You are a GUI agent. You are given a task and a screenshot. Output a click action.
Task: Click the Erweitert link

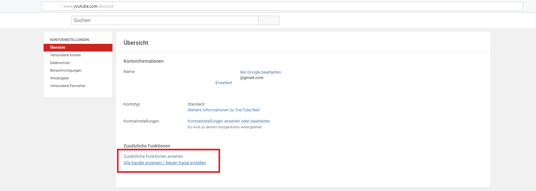[x=224, y=83]
